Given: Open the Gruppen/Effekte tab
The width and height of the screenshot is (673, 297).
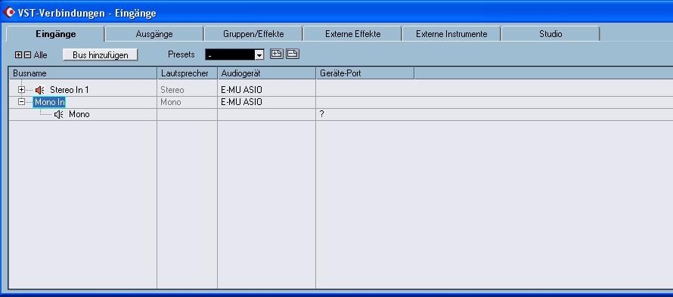Looking at the screenshot, I should pyautogui.click(x=253, y=34).
